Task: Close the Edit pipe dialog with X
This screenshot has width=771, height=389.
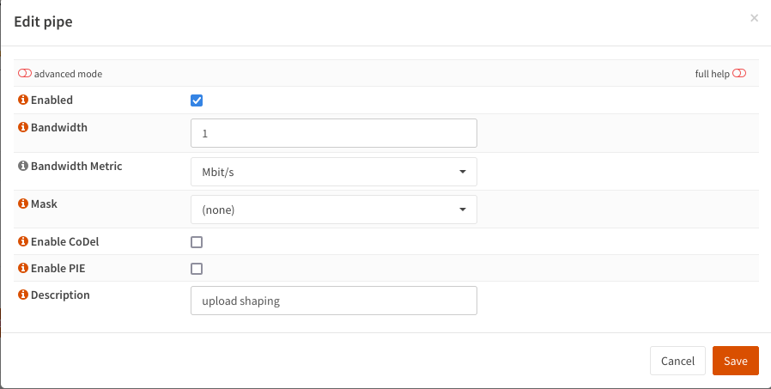Action: (754, 18)
